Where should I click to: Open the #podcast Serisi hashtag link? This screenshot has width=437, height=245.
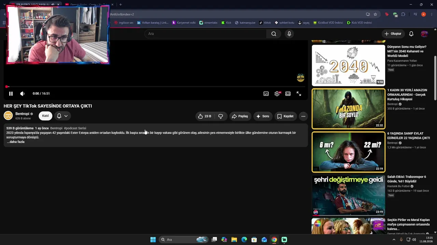coord(75,128)
